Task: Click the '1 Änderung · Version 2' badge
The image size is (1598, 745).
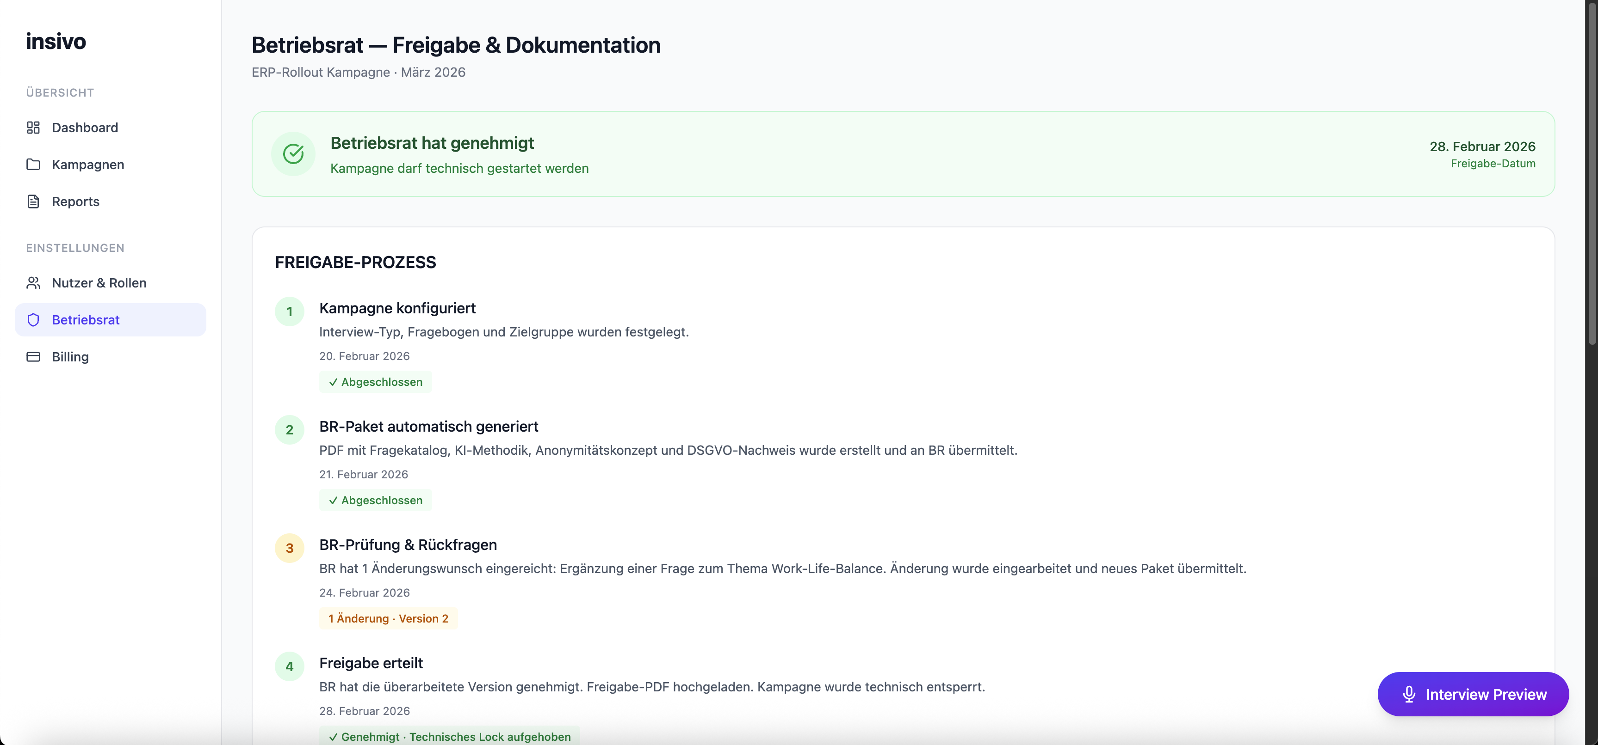Action: (x=388, y=618)
